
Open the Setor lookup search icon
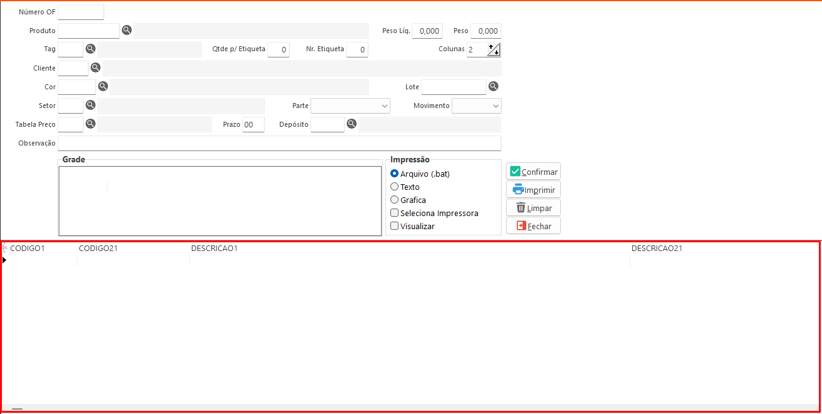click(x=91, y=105)
